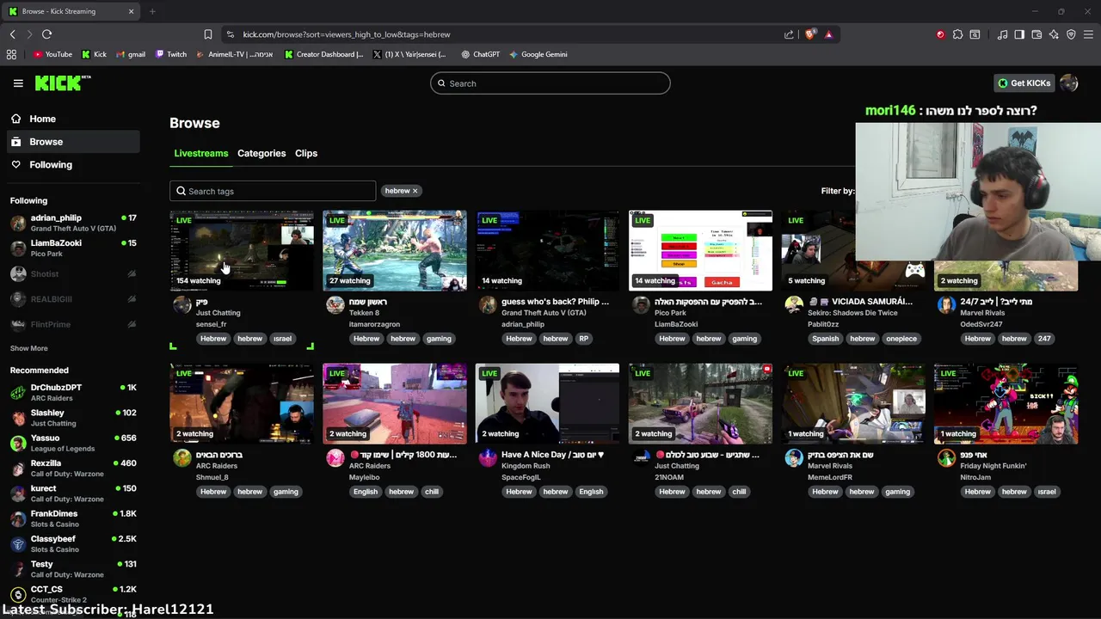
Task: Open NitroJam channel avatar
Action: [x=946, y=458]
